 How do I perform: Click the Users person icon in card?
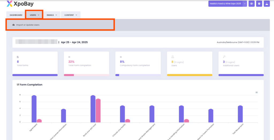[172, 57]
